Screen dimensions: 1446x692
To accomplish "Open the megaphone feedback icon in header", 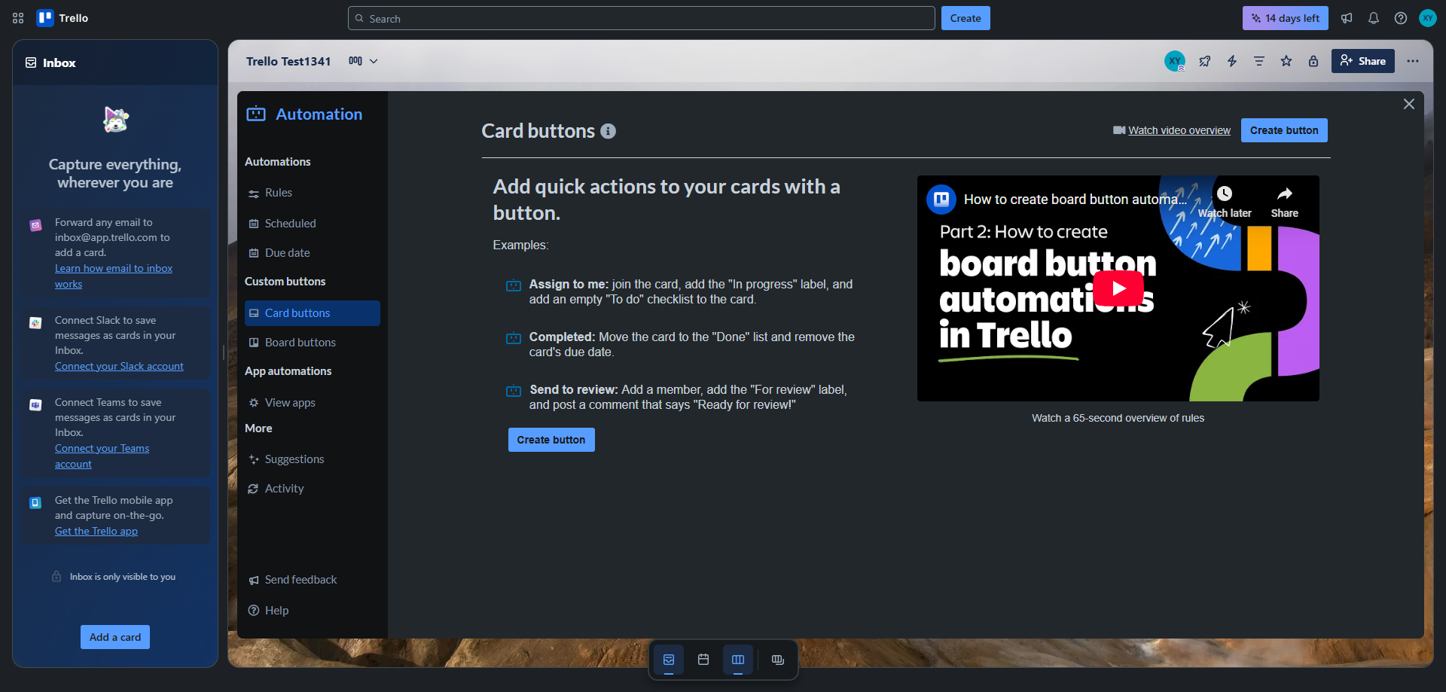I will click(x=1347, y=18).
